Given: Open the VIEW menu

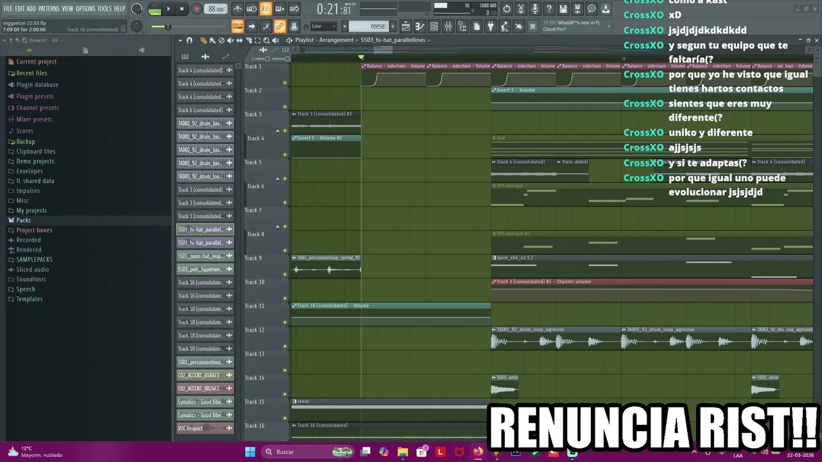Looking at the screenshot, I should 67,9.
